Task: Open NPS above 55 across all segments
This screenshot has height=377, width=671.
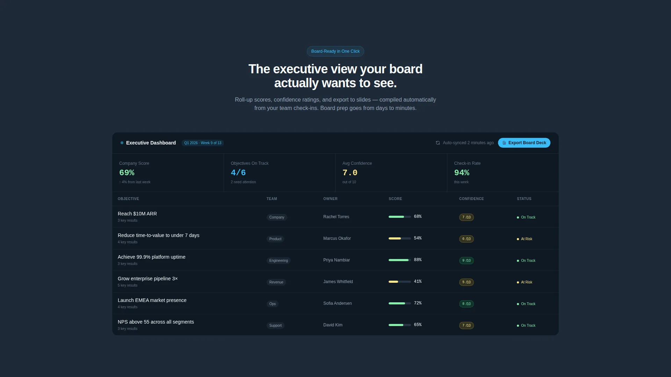Action: pos(156,322)
